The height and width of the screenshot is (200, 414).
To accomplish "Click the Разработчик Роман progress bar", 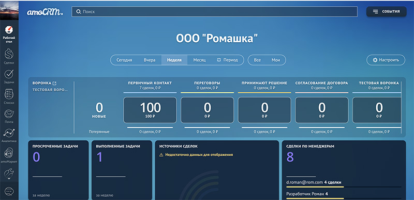I will pos(344,198).
